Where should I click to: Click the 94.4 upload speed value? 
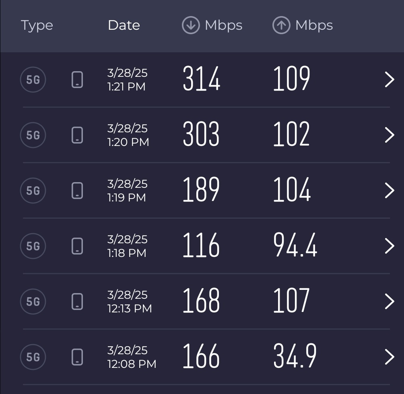pyautogui.click(x=295, y=245)
